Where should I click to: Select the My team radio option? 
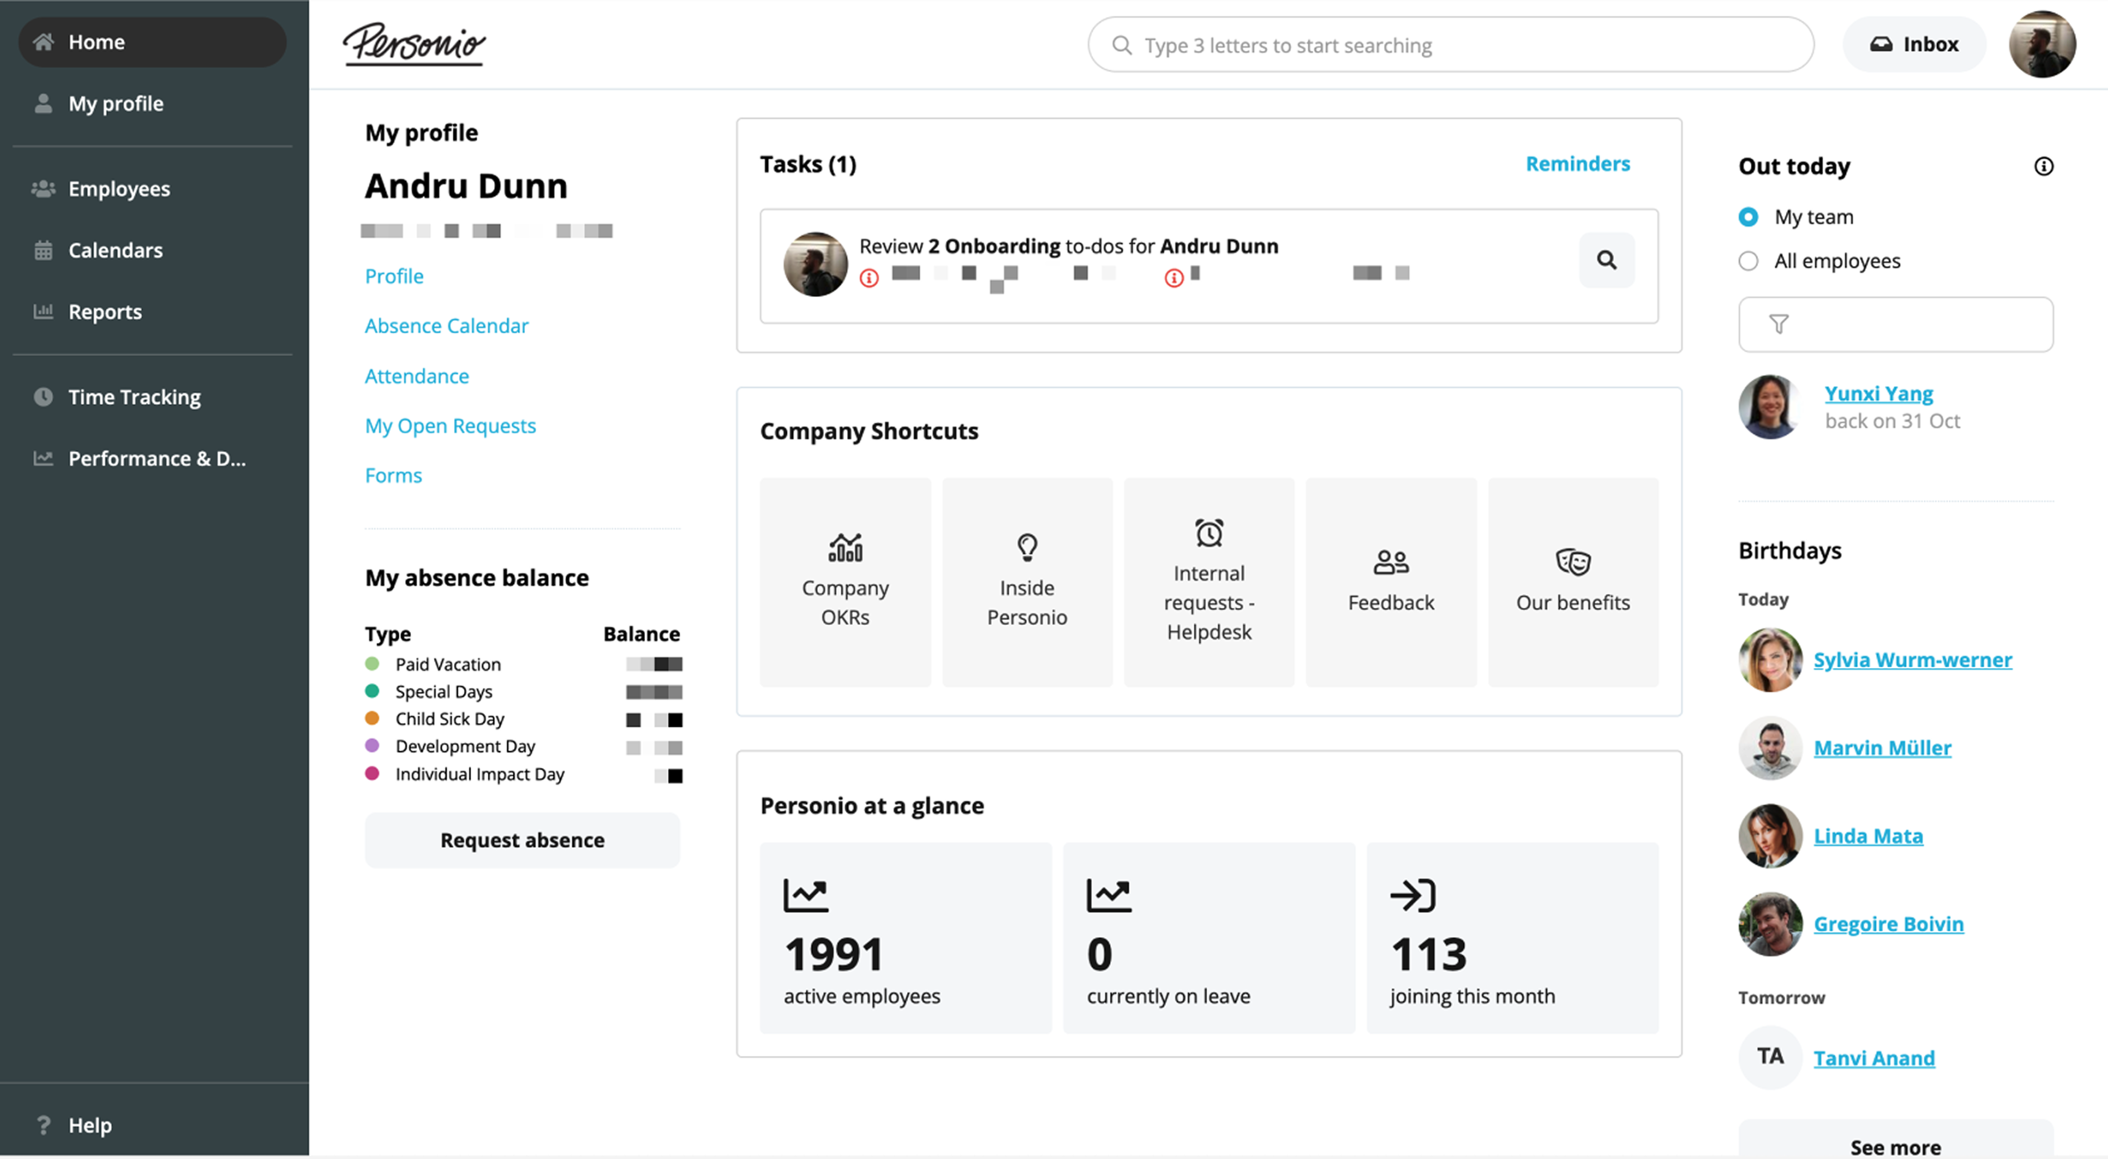pos(1748,218)
